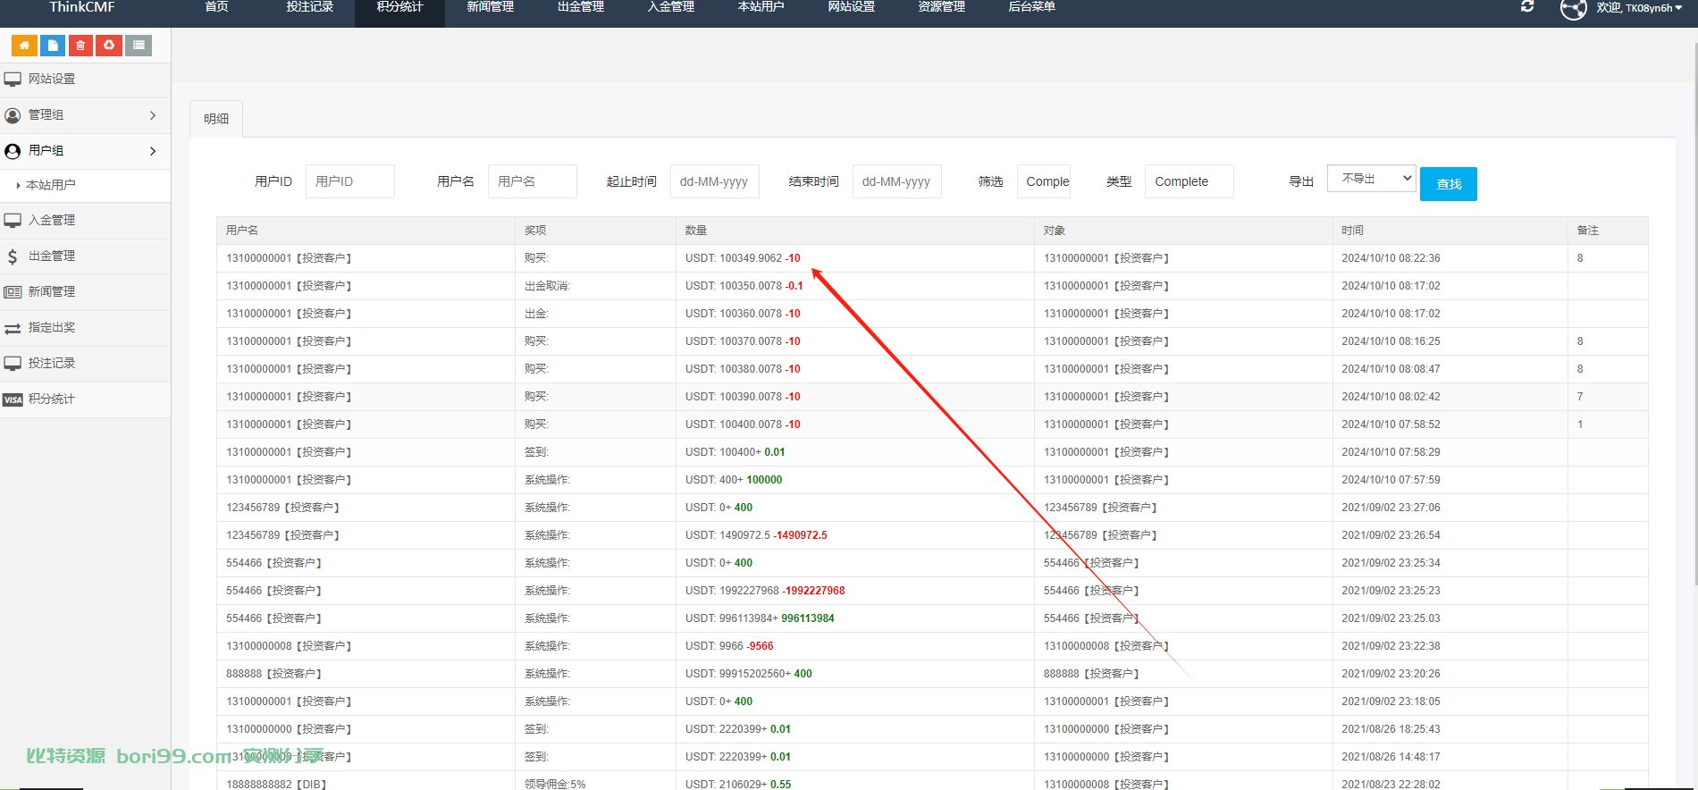
Task: Open the 筛选 Complete filter box
Action: [x=1044, y=181]
